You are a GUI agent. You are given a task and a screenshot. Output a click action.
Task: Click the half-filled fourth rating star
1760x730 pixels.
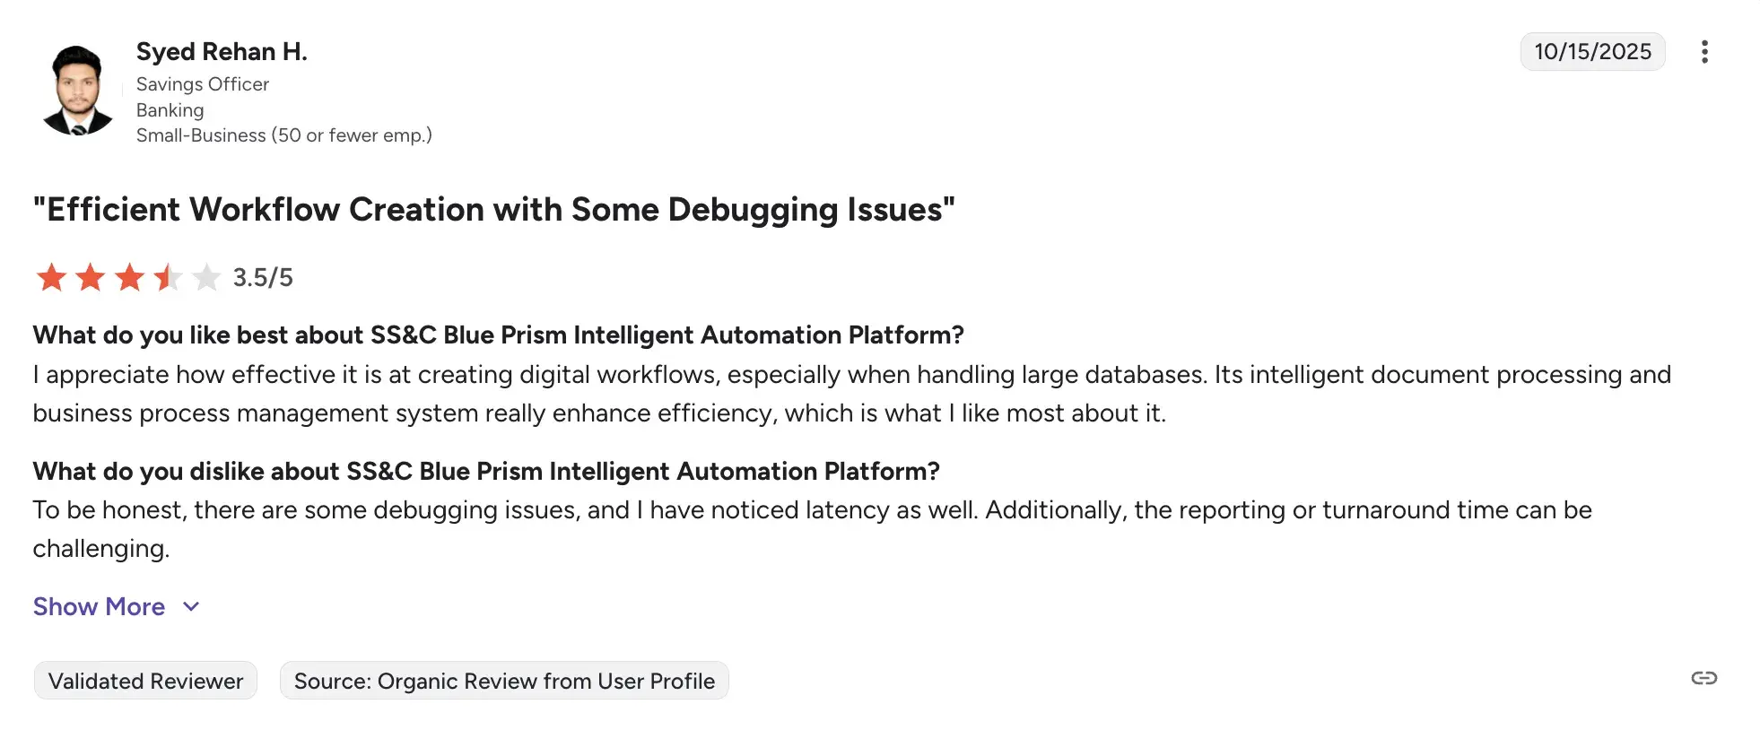168,277
